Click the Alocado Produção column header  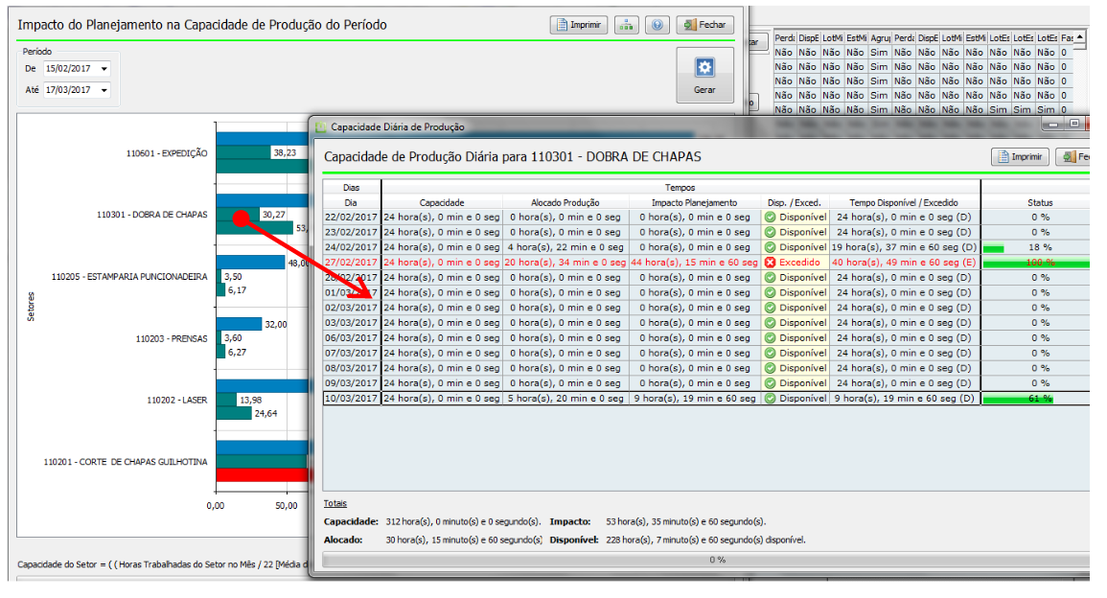pyautogui.click(x=565, y=203)
